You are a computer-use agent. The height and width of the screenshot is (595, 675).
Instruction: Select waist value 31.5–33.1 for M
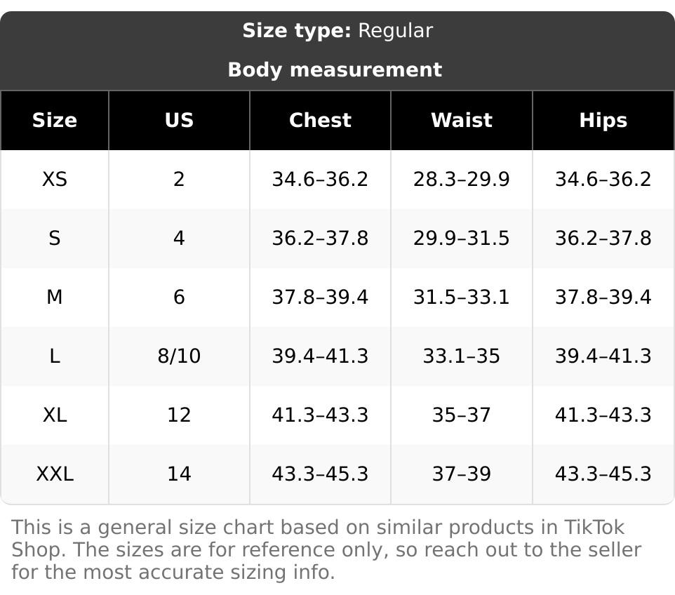(462, 297)
